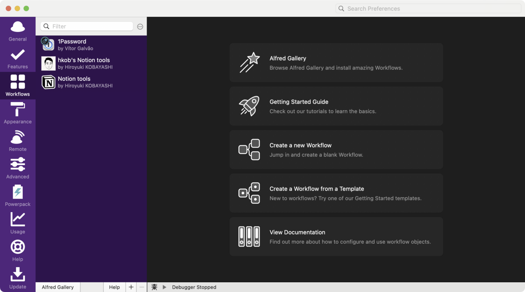Open the Powerpack sidebar section
Viewport: 525px width, 292px height.
click(17, 196)
